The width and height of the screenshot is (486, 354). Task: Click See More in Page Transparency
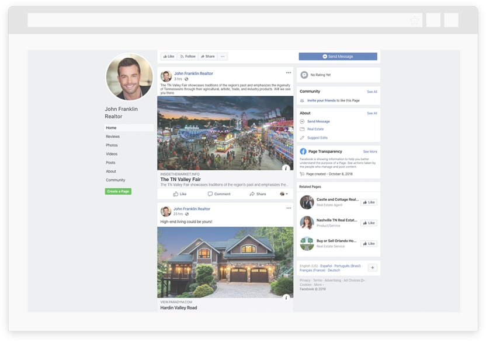pos(370,152)
